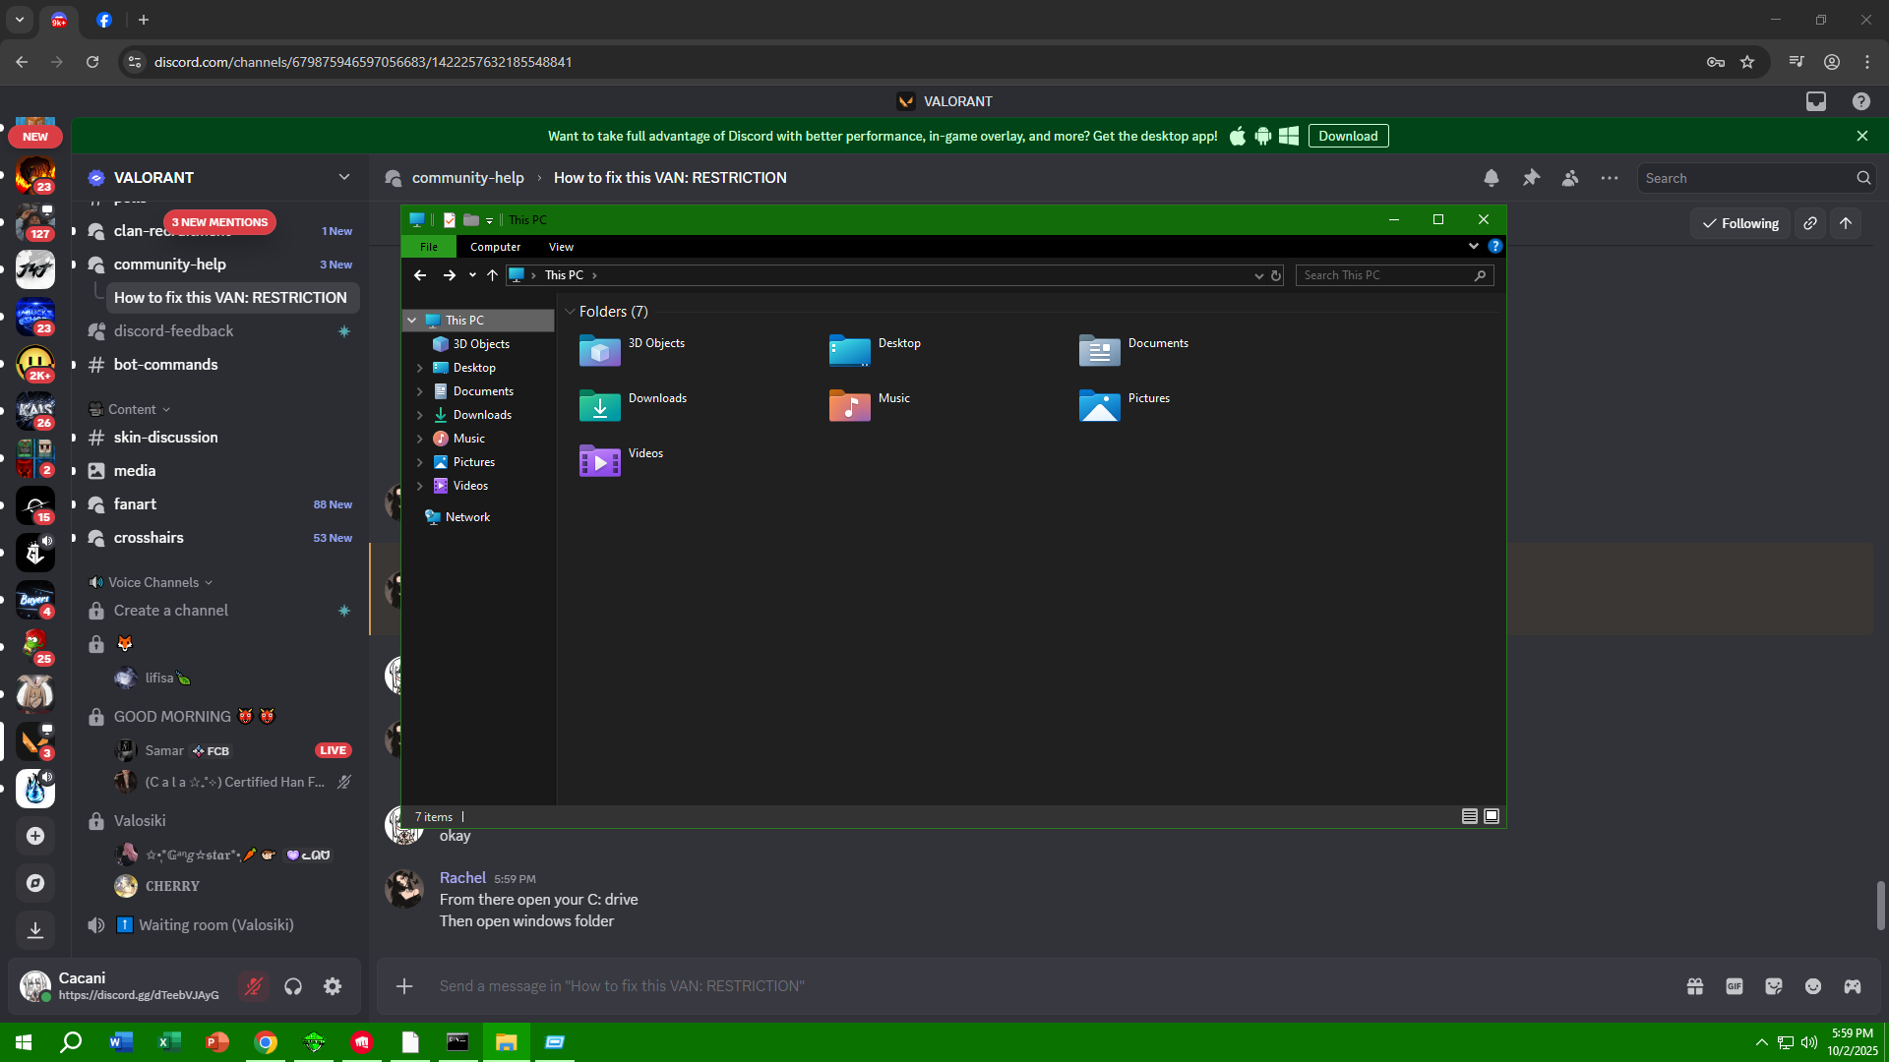Expand Documents in Explorer navigation tree
1889x1062 pixels.
tap(420, 391)
